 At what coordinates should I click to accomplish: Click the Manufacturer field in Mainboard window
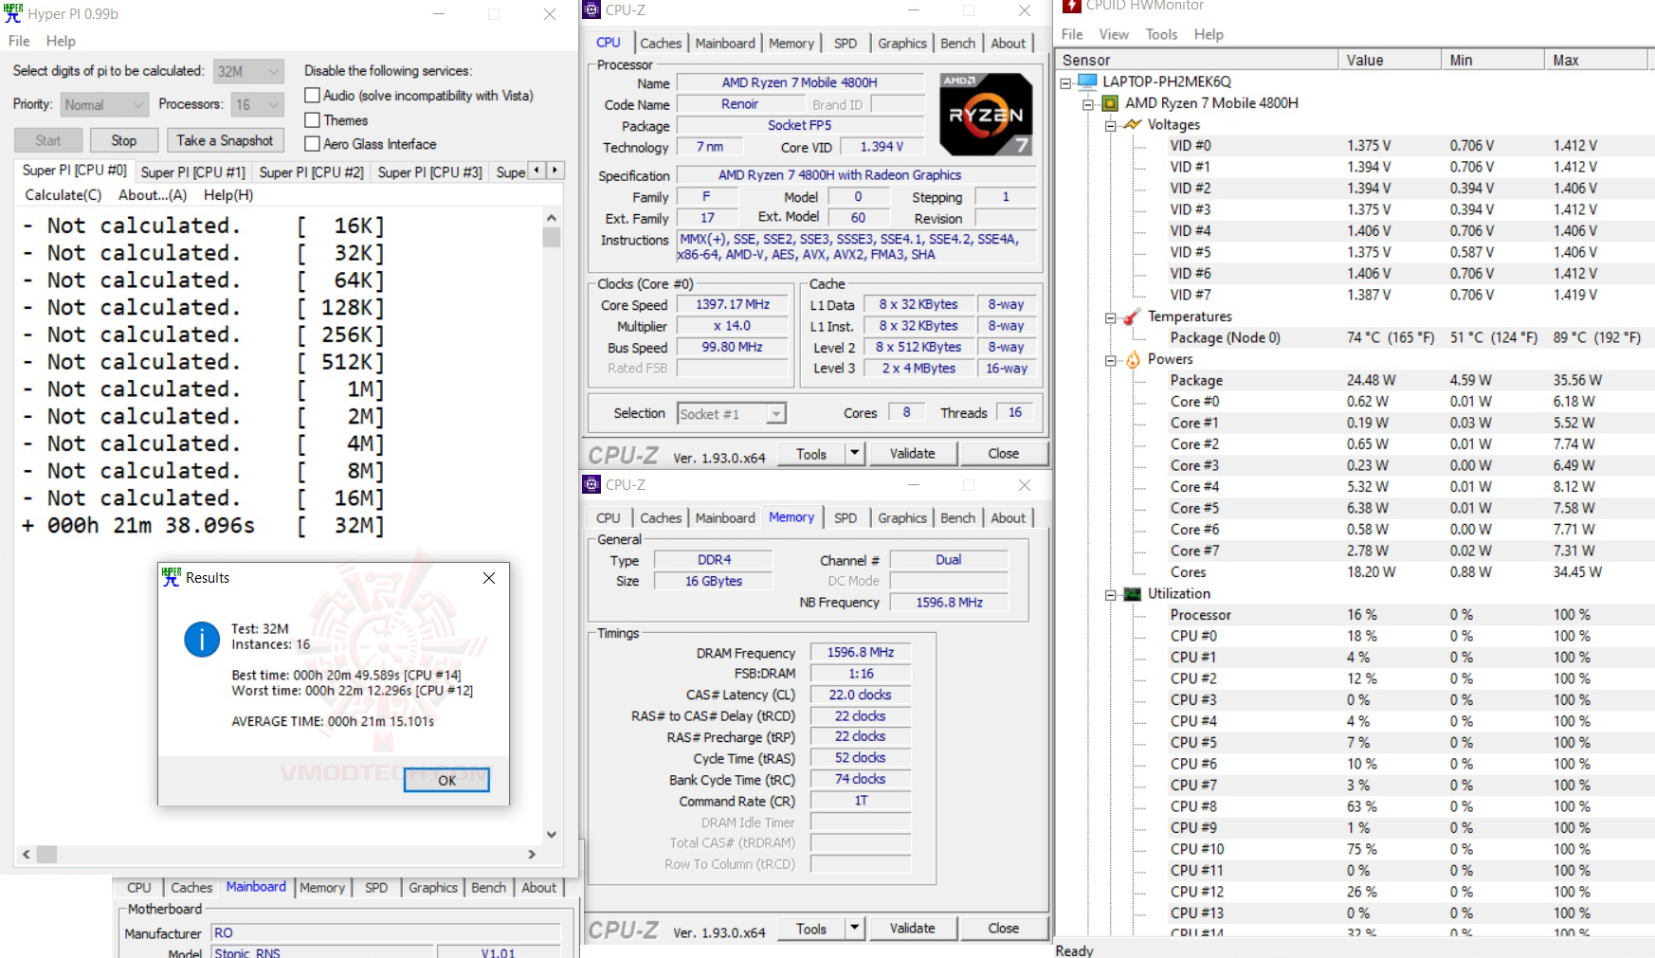point(385,933)
